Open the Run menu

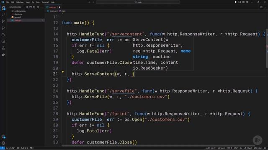coord(38,2)
